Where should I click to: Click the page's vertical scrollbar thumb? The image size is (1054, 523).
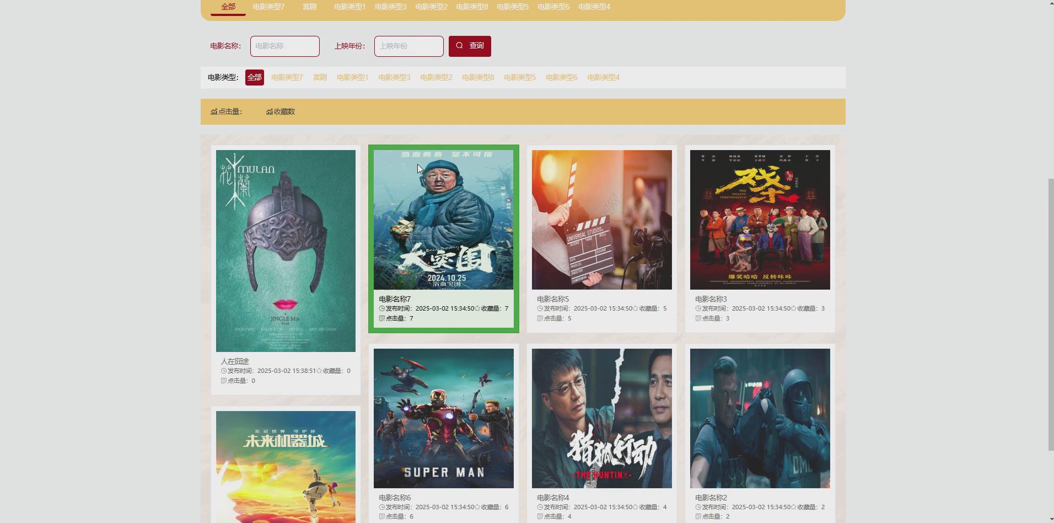[x=1051, y=314]
